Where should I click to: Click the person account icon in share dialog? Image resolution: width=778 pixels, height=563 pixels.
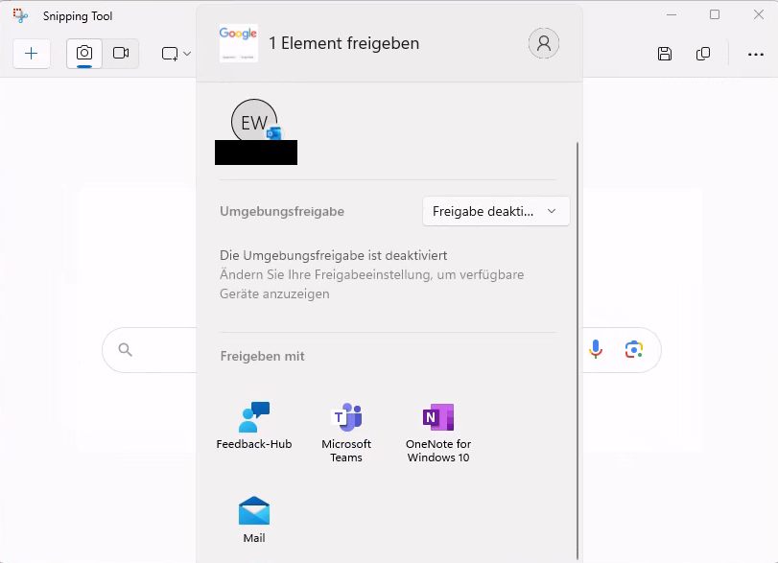pyautogui.click(x=543, y=43)
